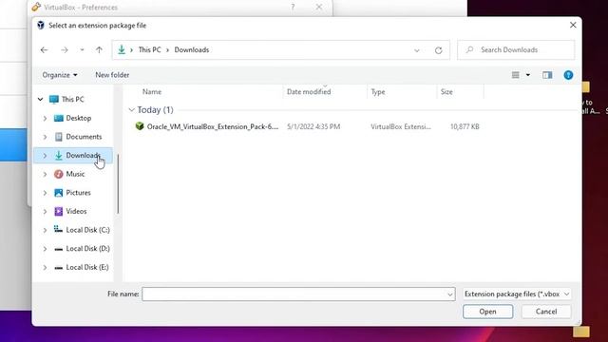Cancel the file selection dialog
The height and width of the screenshot is (342, 608).
(546, 312)
